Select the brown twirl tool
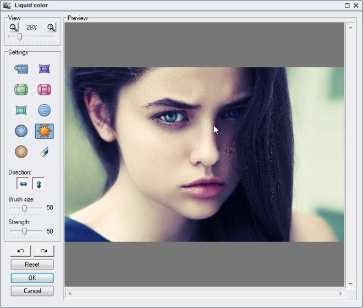Viewport: 363px width, 308px height. (21, 152)
